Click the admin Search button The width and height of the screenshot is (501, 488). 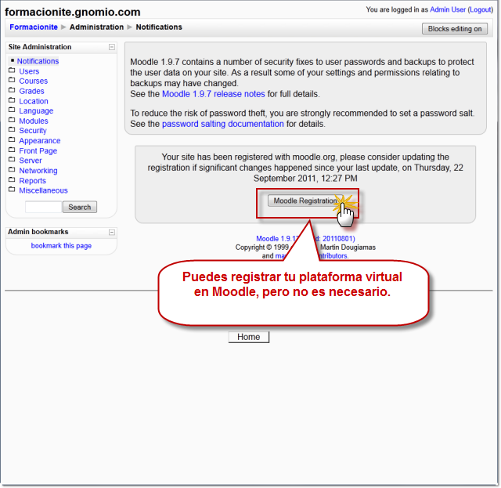80,207
